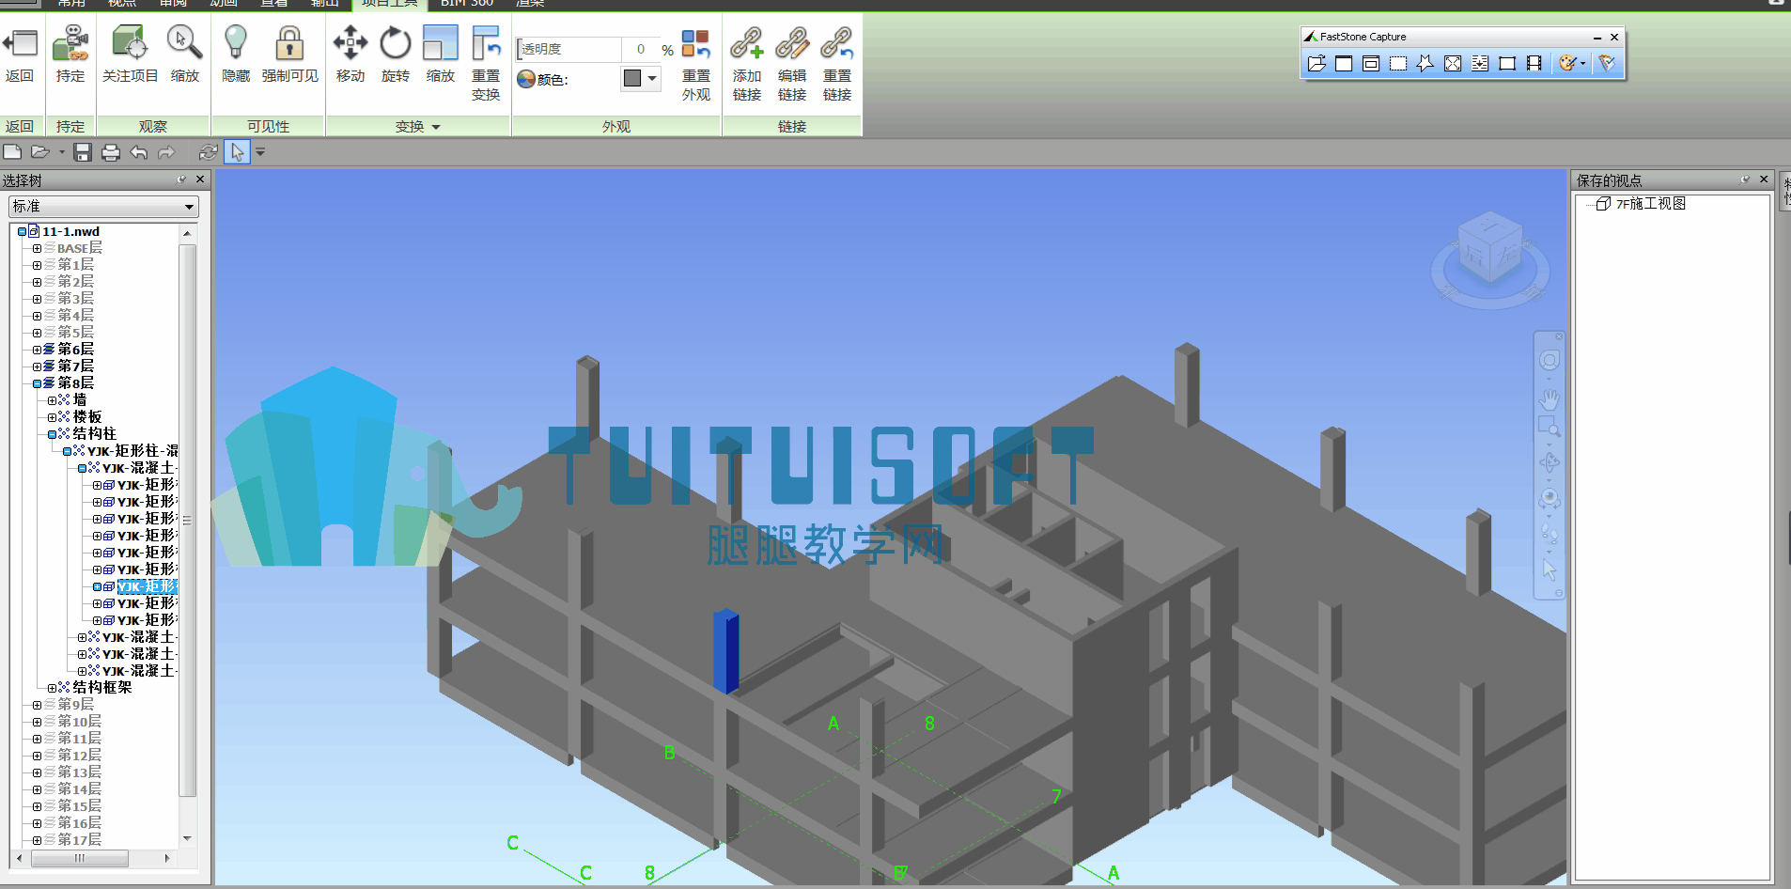Screen dimensions: 1791x889
Task: Toggle 隐藏 (Hide) for the selected item
Action: pos(236,43)
